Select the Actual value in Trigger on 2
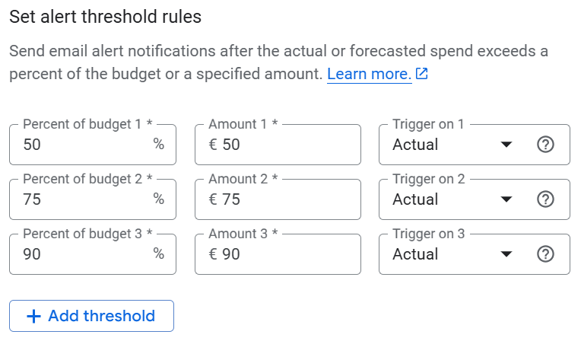Screen dimensions: 581x341 pos(415,199)
